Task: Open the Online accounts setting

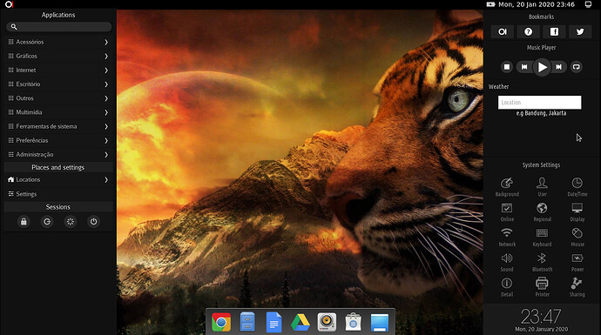Action: (x=507, y=212)
